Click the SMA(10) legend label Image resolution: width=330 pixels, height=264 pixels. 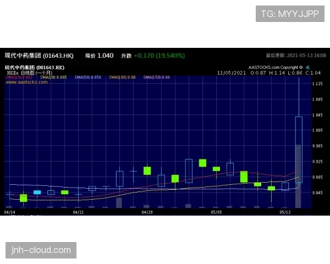pos(19,77)
